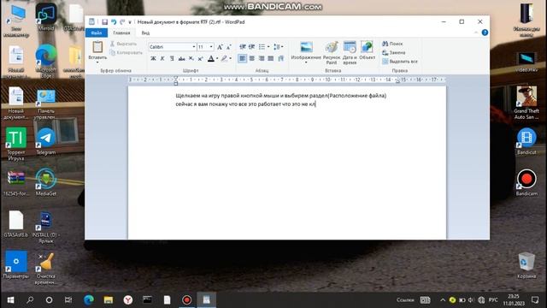Image resolution: width=547 pixels, height=308 pixels.
Task: Increase font size with grow font icon
Action: (220, 47)
